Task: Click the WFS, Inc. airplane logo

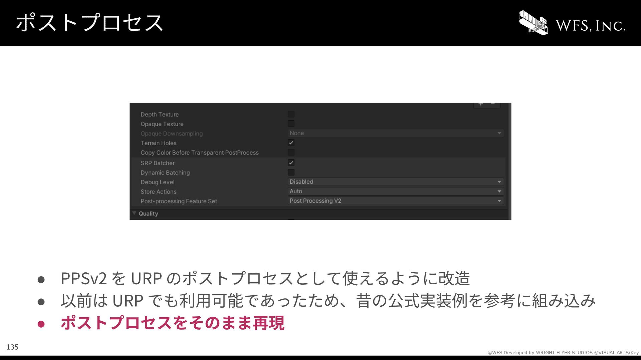Action: [x=533, y=22]
